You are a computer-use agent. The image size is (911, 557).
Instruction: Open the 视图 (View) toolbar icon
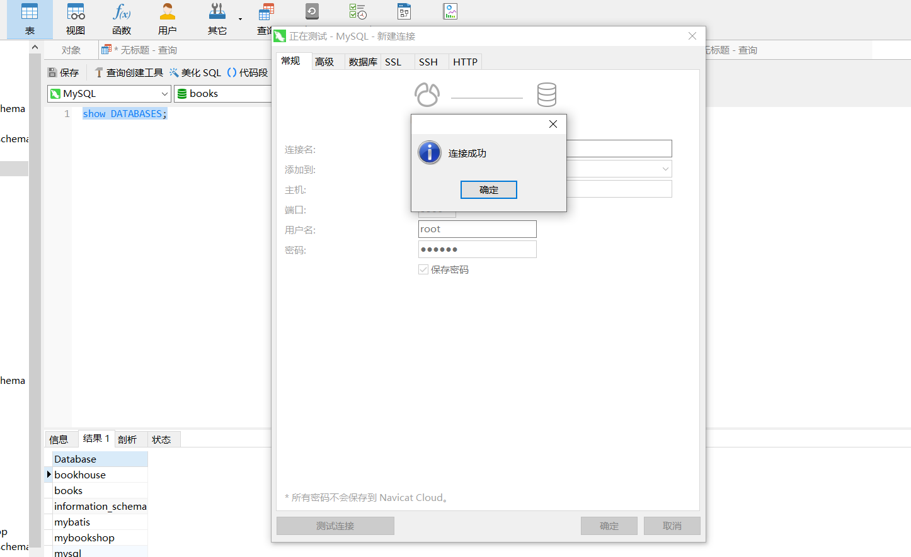pos(76,19)
